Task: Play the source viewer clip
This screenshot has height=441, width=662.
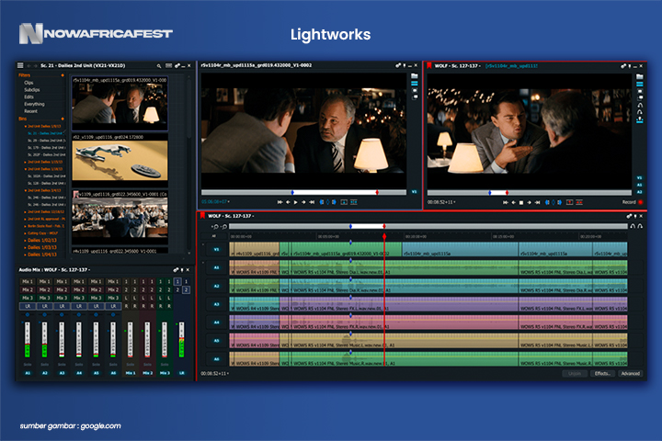Action: tap(295, 202)
